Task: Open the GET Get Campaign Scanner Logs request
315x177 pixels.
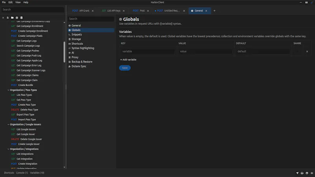Action: 28,70
